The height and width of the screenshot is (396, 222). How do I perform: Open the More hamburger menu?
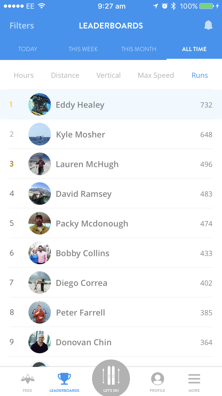(x=194, y=379)
